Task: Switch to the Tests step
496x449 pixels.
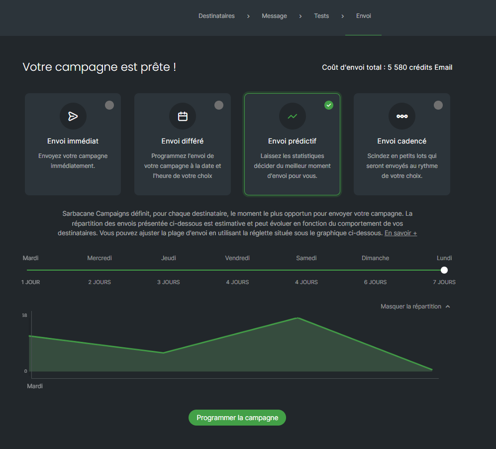Action: click(x=321, y=16)
